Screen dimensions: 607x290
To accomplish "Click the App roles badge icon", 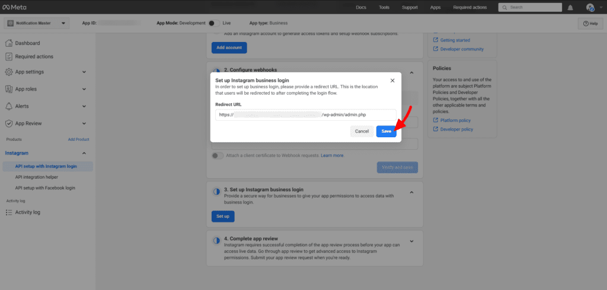I will (x=9, y=89).
